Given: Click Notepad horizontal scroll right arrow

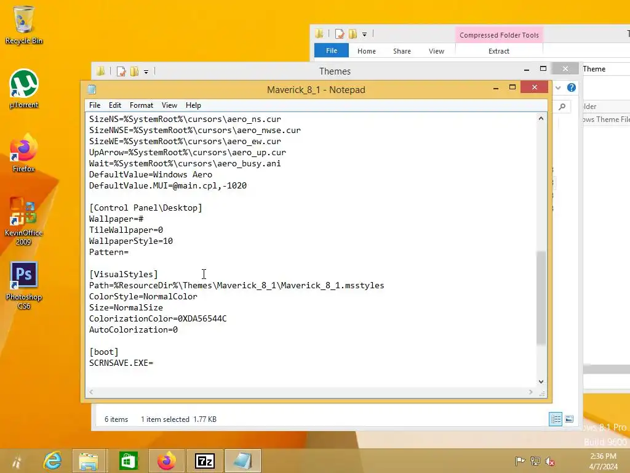Looking at the screenshot, I should [x=531, y=392].
